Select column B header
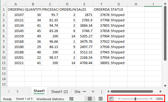Image resolution: width=168 pixels, height=102 pixels. pyautogui.click(x=33, y=4)
